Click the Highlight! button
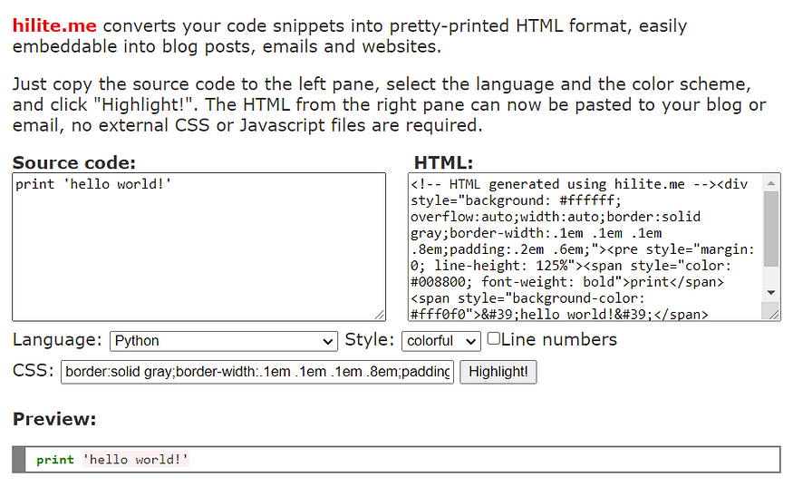 498,372
